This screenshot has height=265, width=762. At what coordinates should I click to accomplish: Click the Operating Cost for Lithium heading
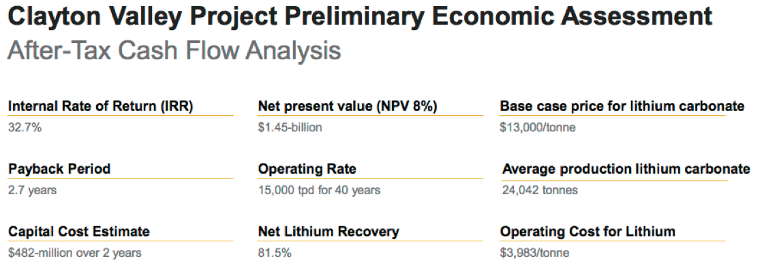pyautogui.click(x=588, y=232)
